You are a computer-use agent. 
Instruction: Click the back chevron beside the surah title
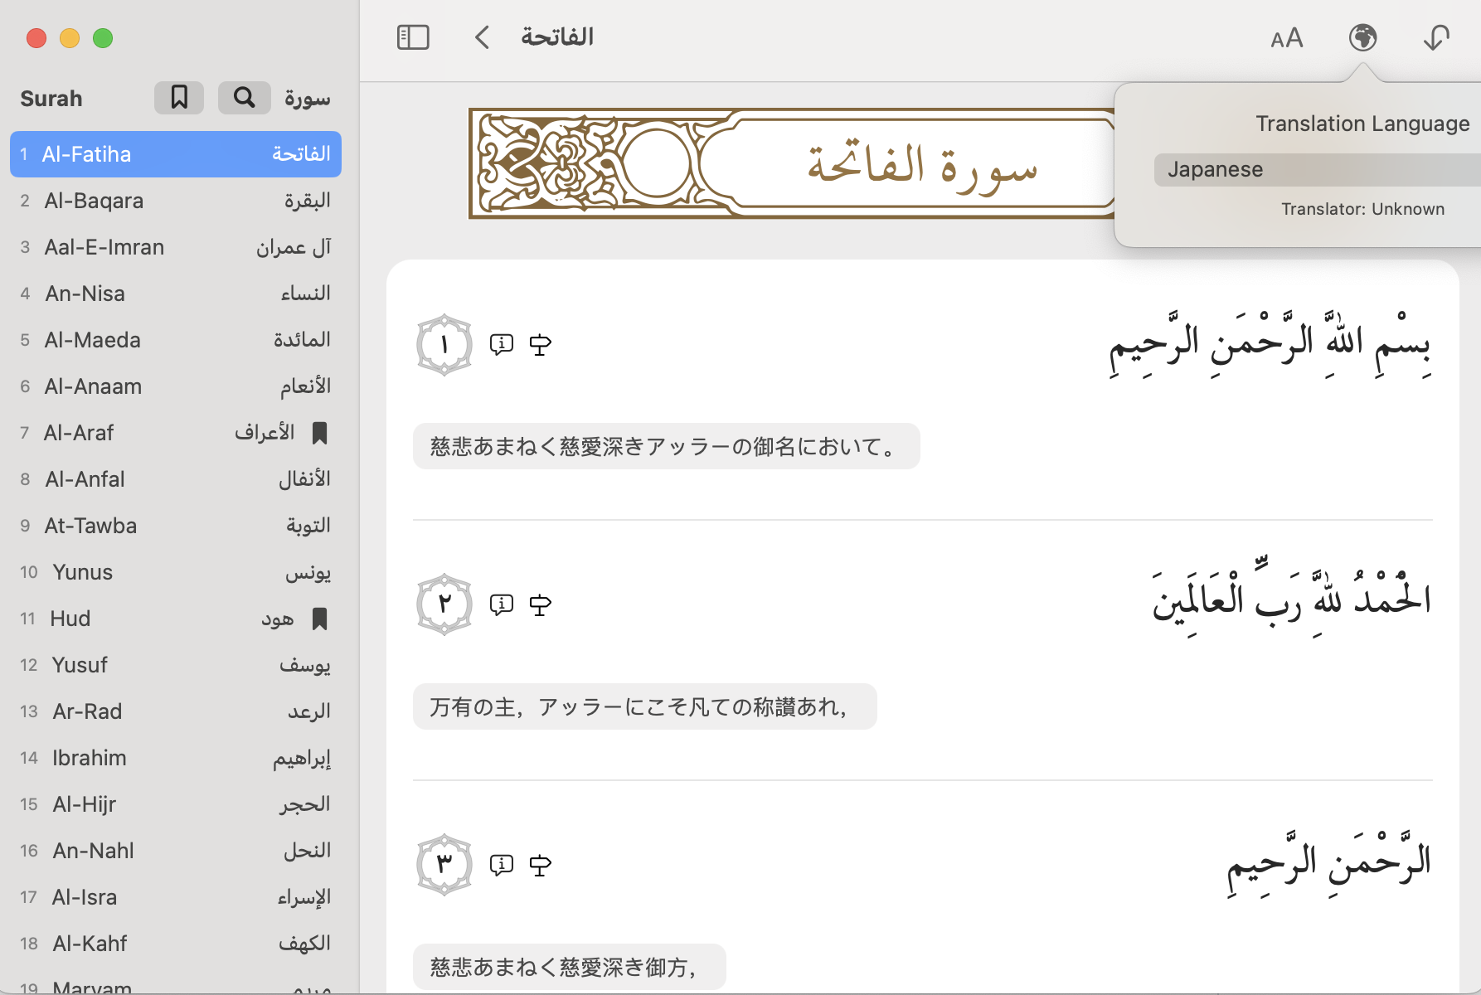(x=482, y=37)
